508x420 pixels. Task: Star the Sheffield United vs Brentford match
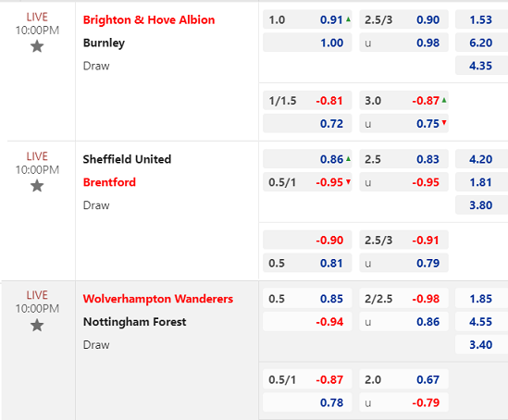[37, 186]
